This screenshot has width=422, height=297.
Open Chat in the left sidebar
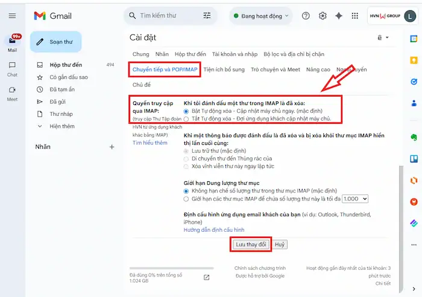[12, 68]
